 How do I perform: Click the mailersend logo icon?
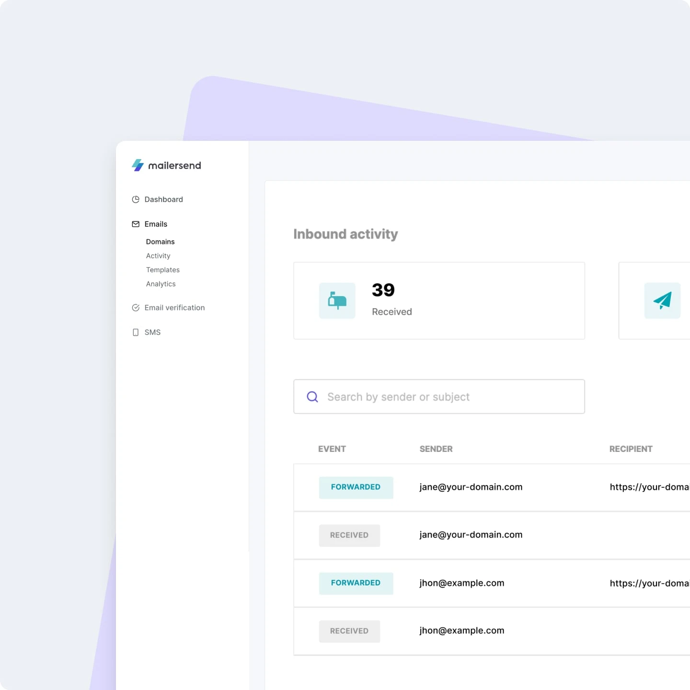[x=138, y=165]
